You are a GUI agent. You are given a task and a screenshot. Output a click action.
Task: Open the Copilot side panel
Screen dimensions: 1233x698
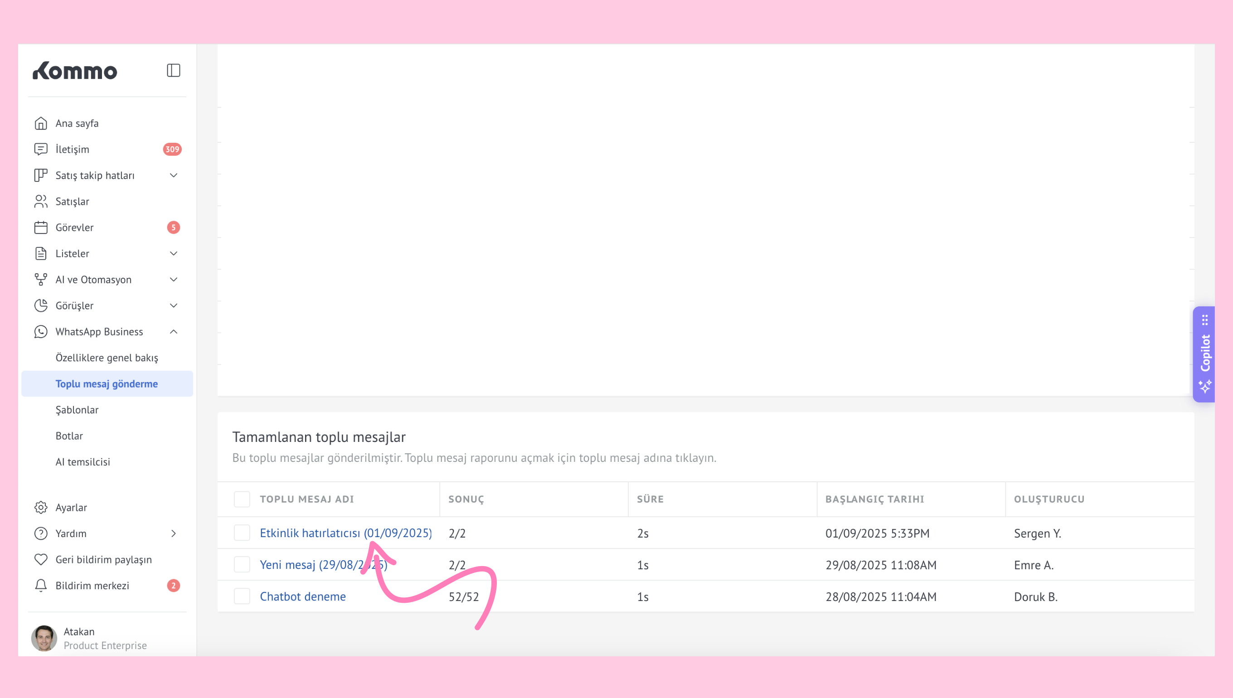[x=1205, y=354]
